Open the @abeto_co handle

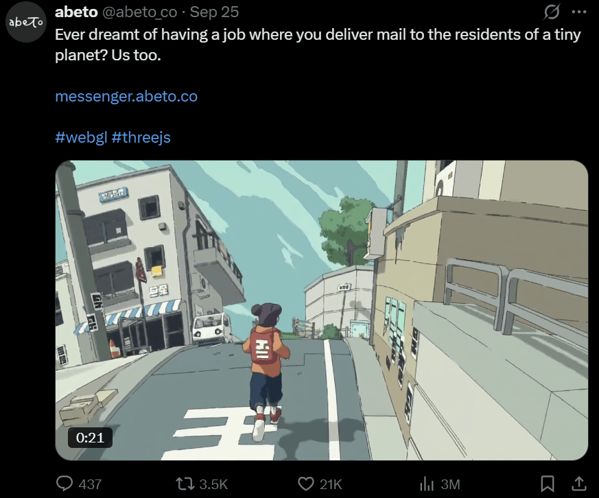click(139, 12)
